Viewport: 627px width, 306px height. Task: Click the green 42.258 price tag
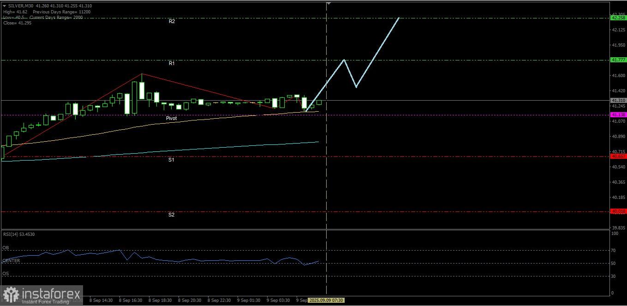(618, 18)
